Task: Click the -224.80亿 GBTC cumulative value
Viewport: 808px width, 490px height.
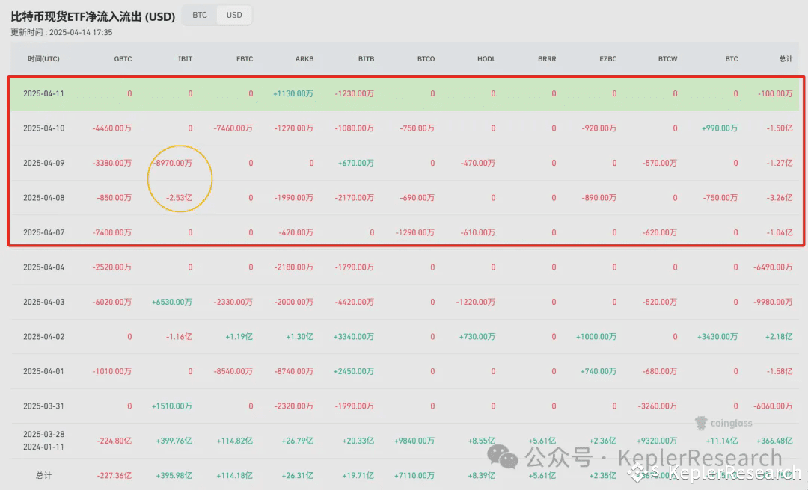Action: [114, 441]
